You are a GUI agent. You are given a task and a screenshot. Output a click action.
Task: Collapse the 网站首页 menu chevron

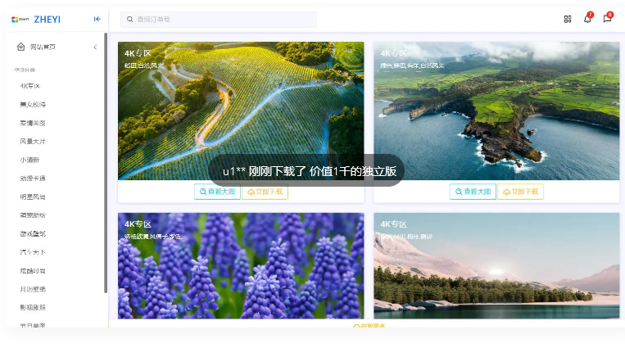tap(95, 47)
